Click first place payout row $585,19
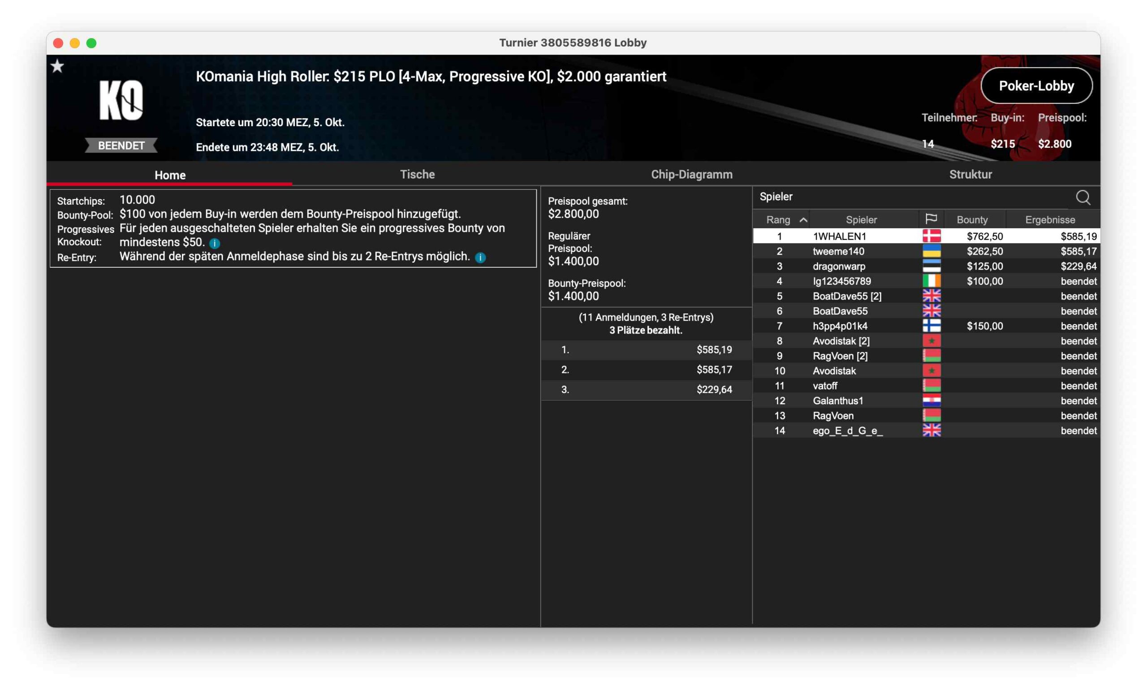This screenshot has width=1147, height=689. (646, 350)
